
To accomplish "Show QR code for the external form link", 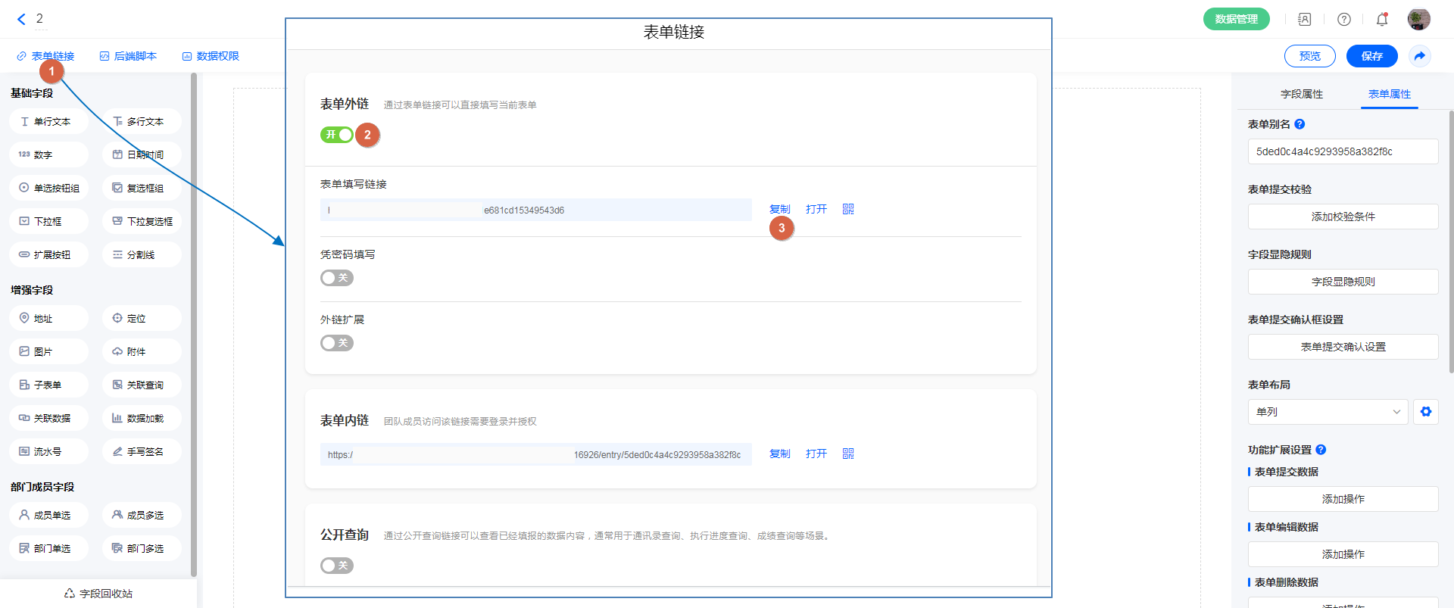I will click(x=848, y=209).
